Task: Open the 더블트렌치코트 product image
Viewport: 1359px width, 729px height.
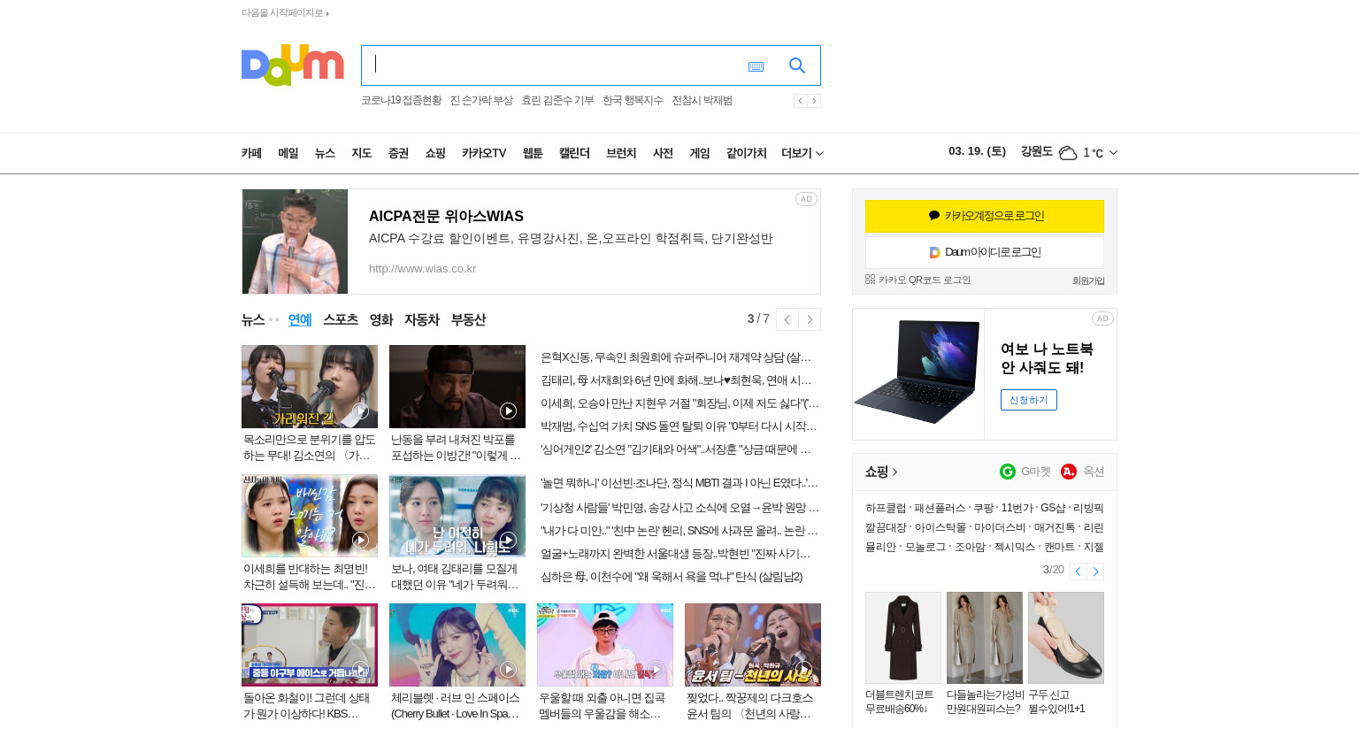Action: tap(903, 638)
